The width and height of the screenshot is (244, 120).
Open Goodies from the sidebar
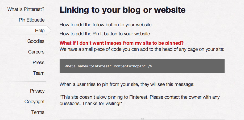tap(36, 41)
